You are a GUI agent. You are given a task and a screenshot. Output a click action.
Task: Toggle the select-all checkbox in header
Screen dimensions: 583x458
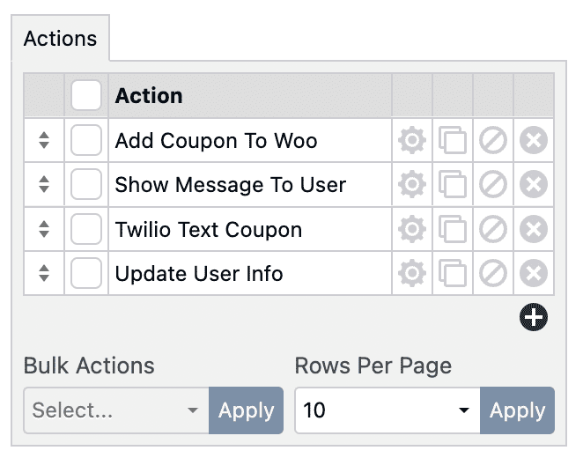86,95
